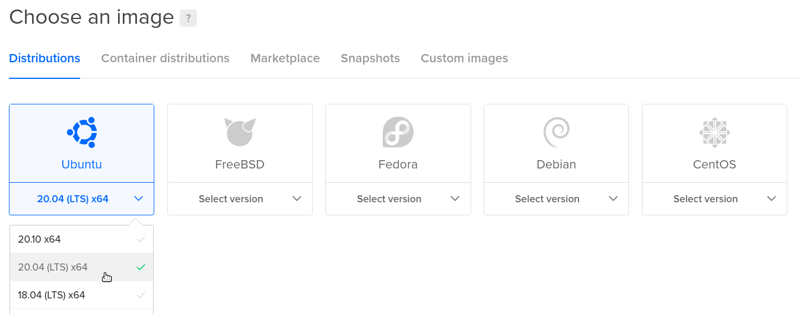Click the Ubuntu logo icon
This screenshot has width=801, height=315.
point(82,132)
